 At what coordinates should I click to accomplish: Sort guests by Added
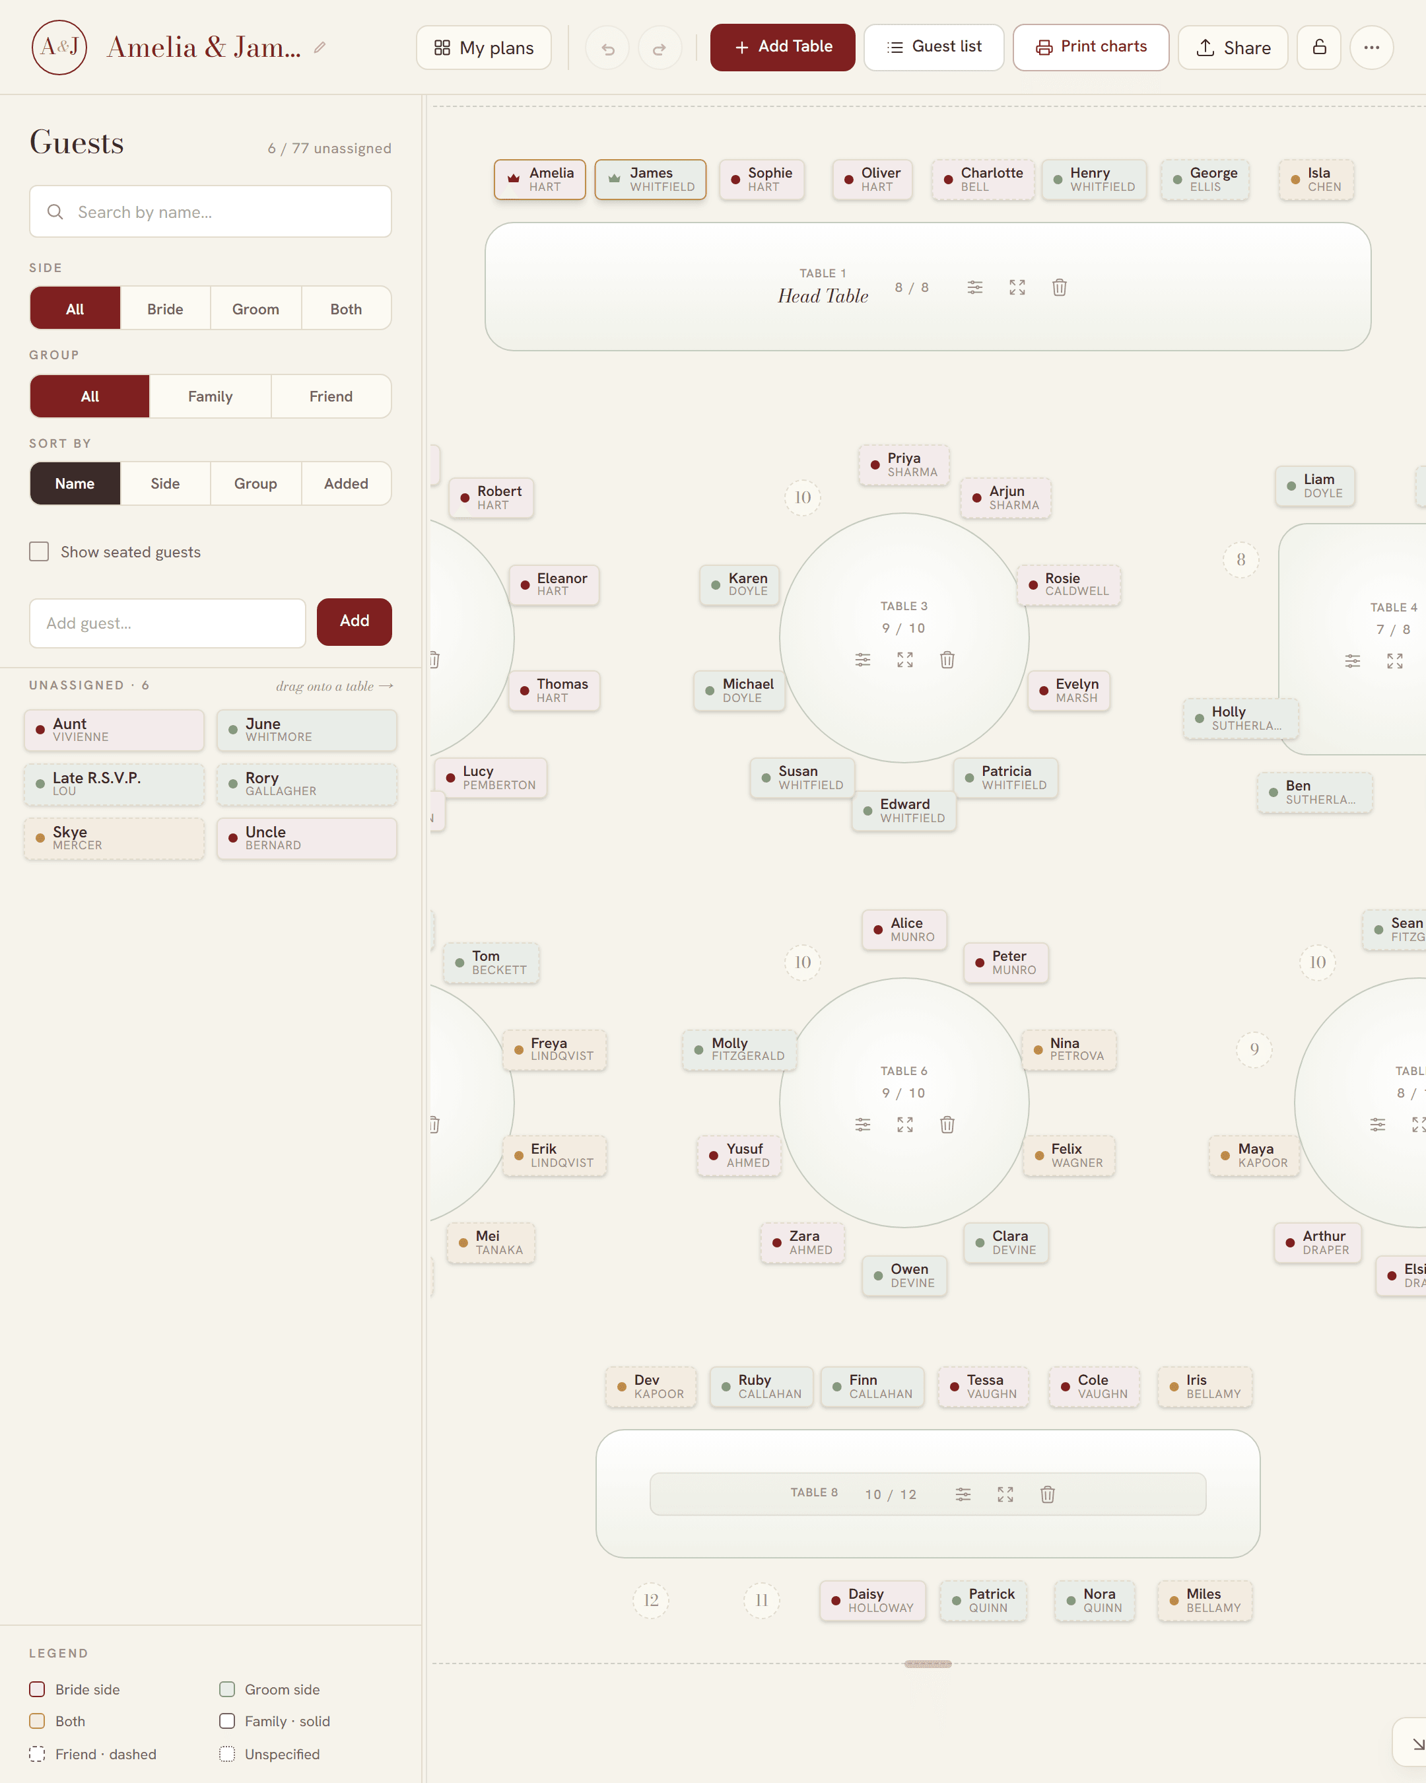[347, 483]
